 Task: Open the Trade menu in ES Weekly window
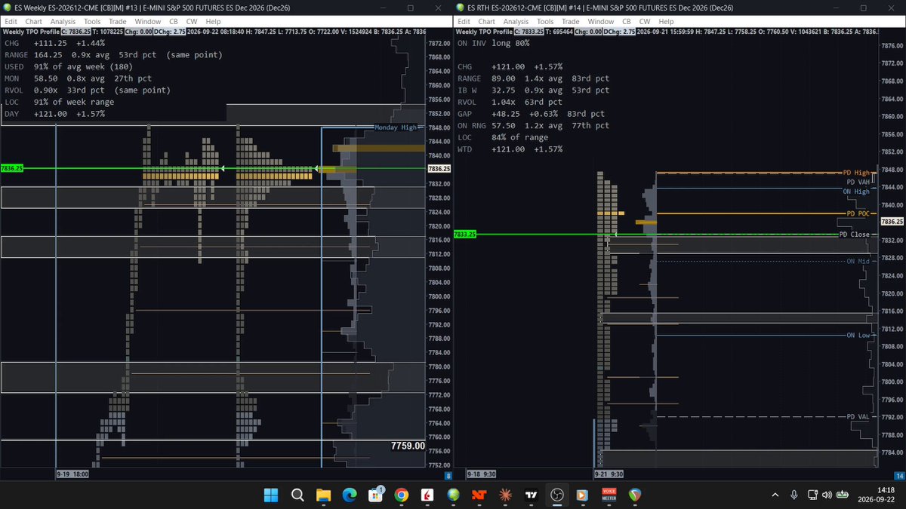[119, 22]
